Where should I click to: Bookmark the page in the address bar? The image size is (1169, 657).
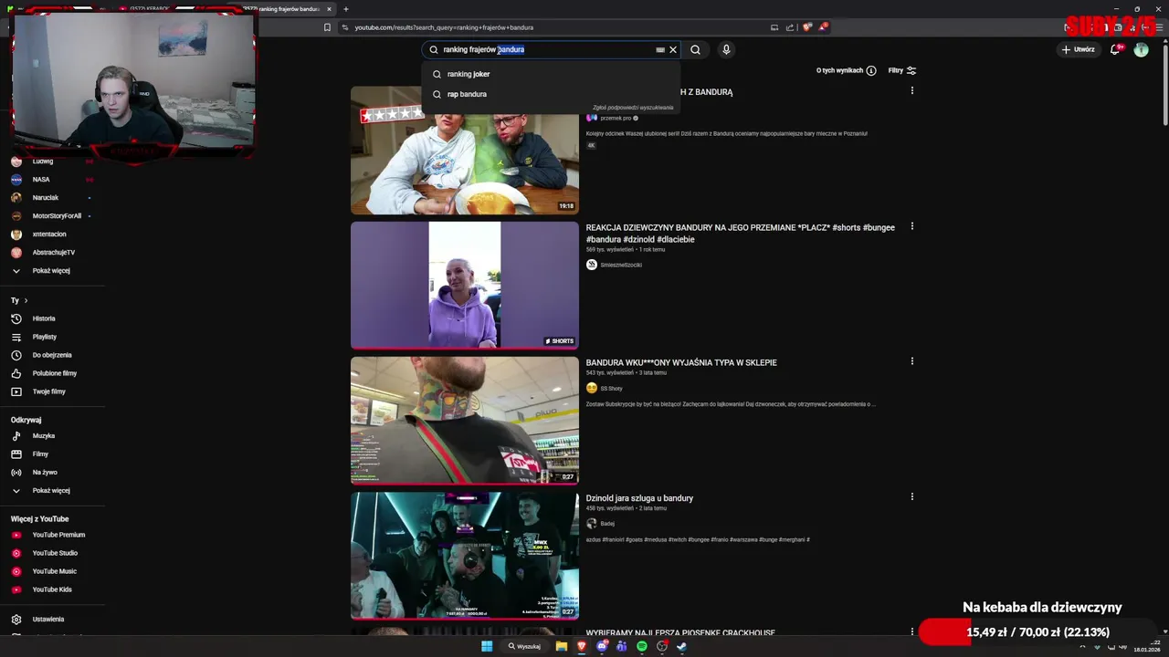point(327,27)
